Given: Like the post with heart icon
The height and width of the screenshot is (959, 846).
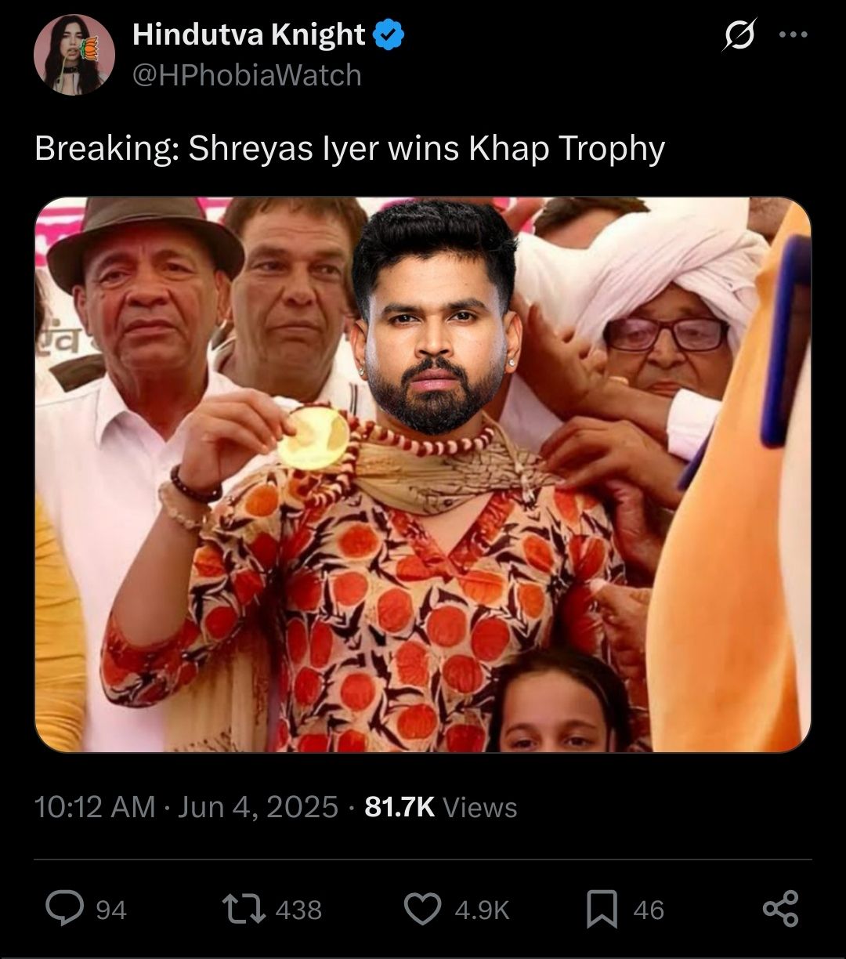Looking at the screenshot, I should coord(423,909).
